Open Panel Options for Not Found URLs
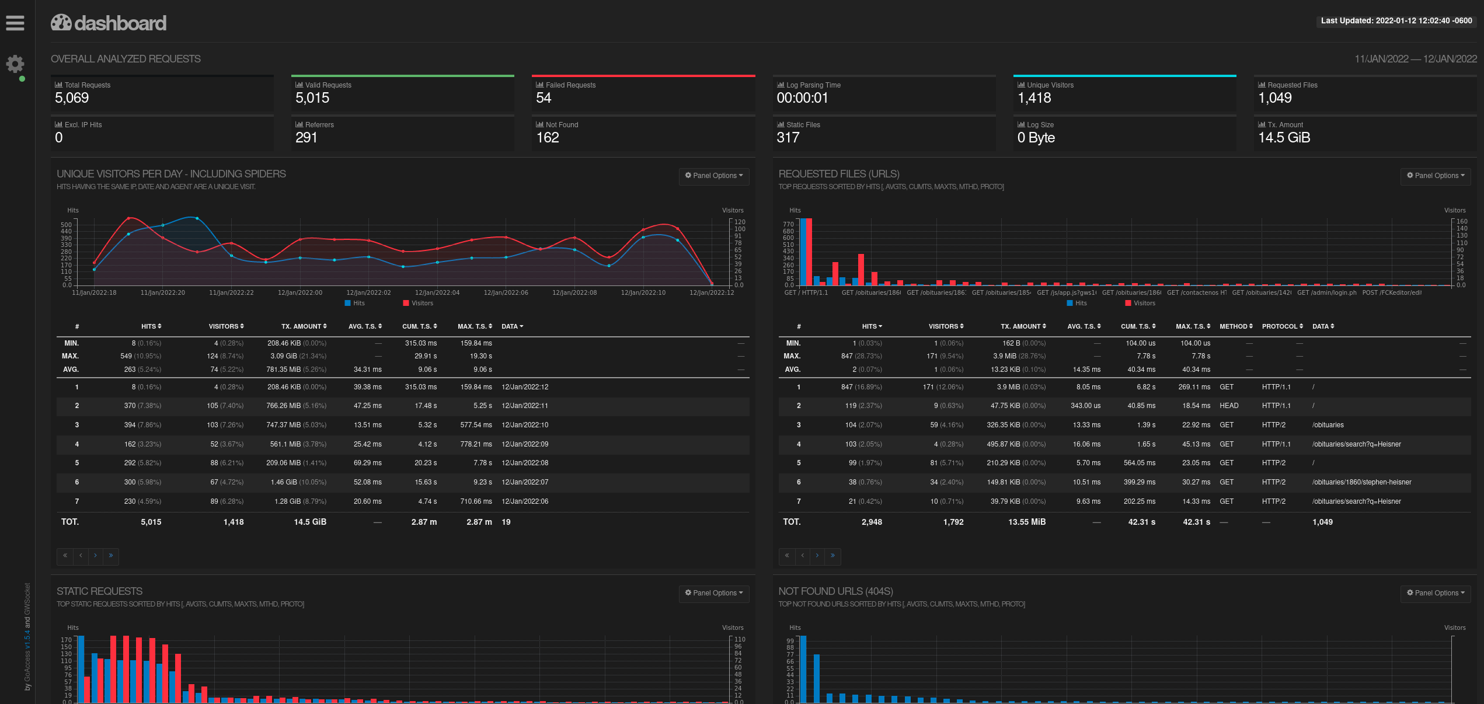The height and width of the screenshot is (704, 1484). point(1436,593)
